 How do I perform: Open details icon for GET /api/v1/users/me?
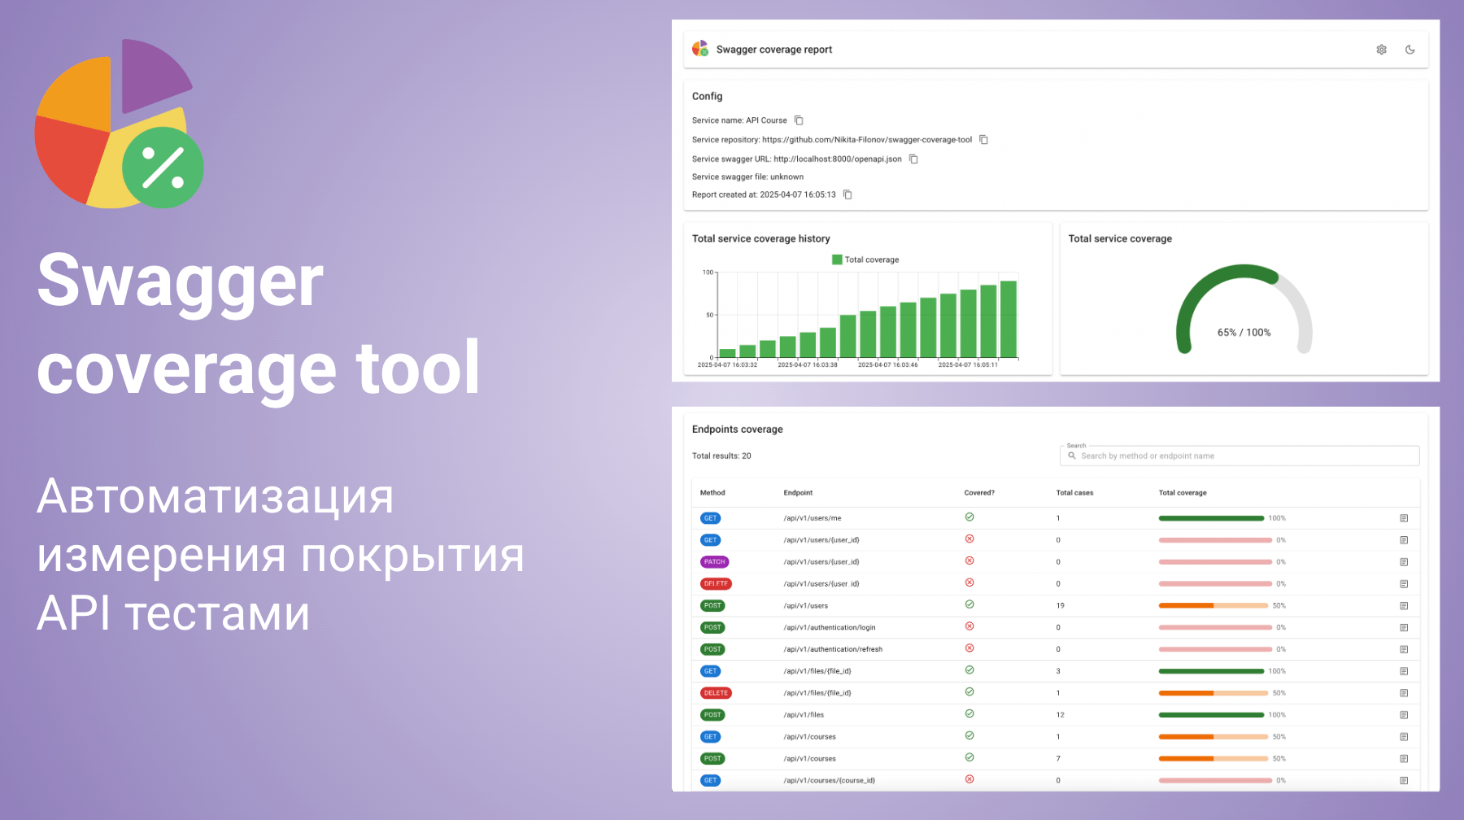[x=1404, y=518]
